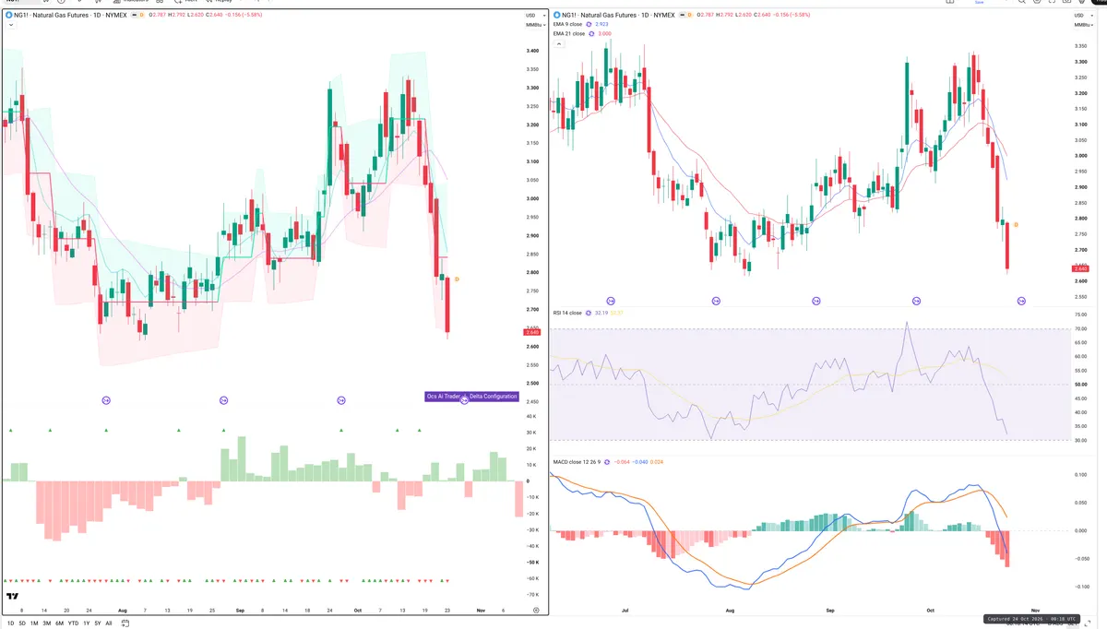
Task: Click the icon next to EMA 21 close
Action: click(x=592, y=33)
